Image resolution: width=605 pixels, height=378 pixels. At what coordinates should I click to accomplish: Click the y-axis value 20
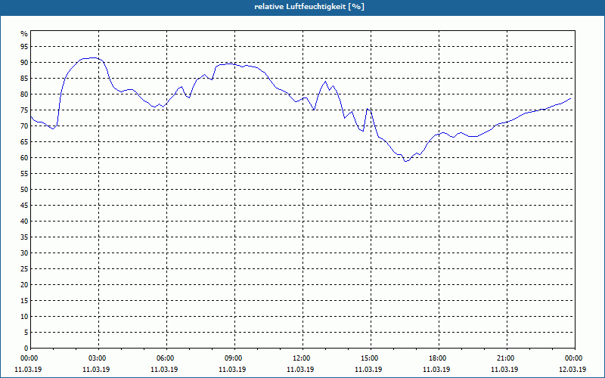click(x=24, y=285)
